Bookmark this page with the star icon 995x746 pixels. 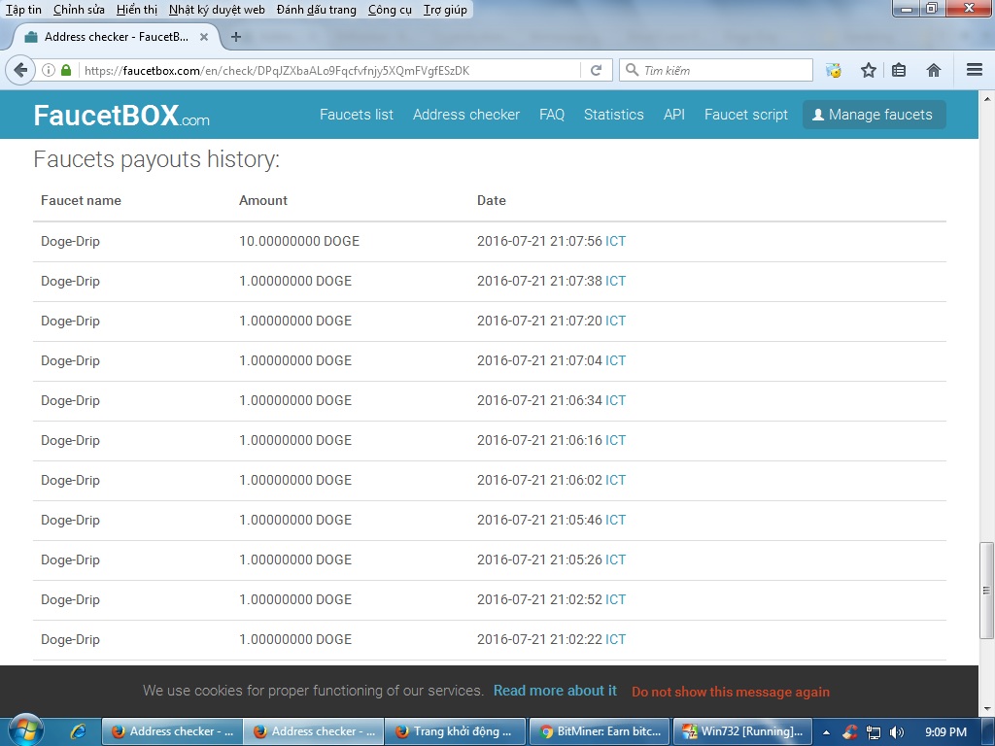[868, 70]
